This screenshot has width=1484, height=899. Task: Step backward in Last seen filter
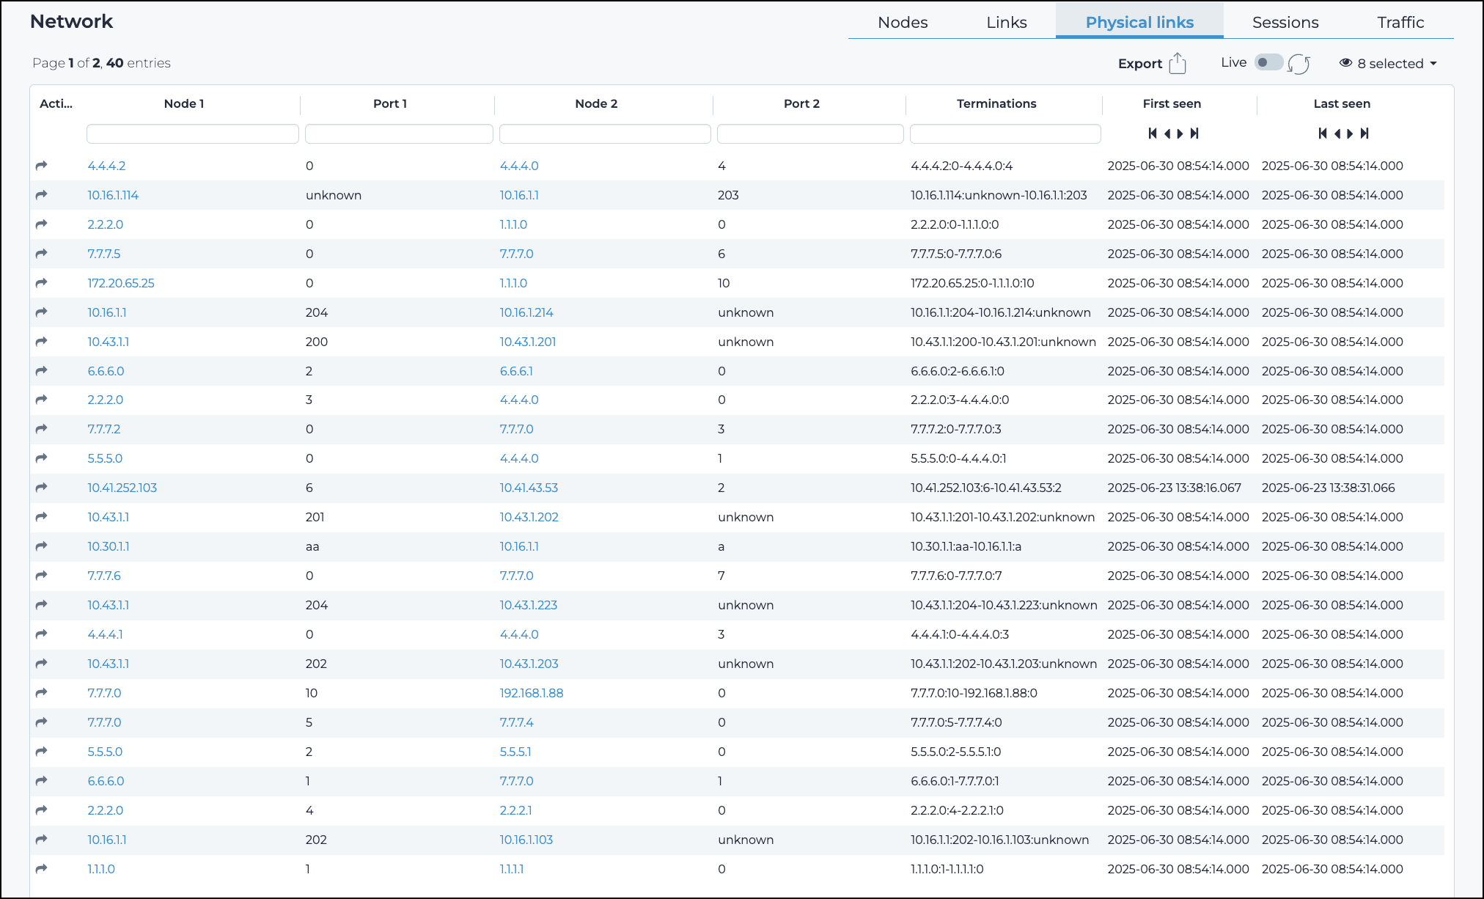(1337, 133)
